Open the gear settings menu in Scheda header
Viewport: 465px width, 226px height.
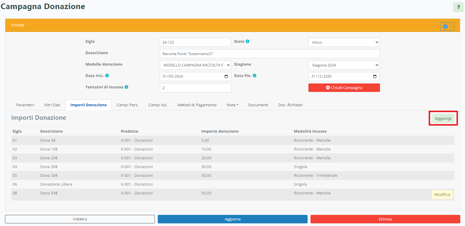447,27
